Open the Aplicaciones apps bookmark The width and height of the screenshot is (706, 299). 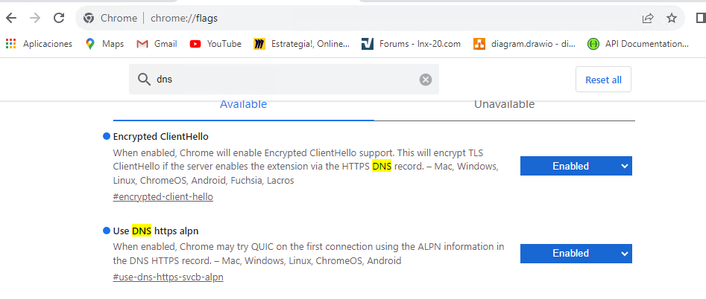[x=39, y=44]
